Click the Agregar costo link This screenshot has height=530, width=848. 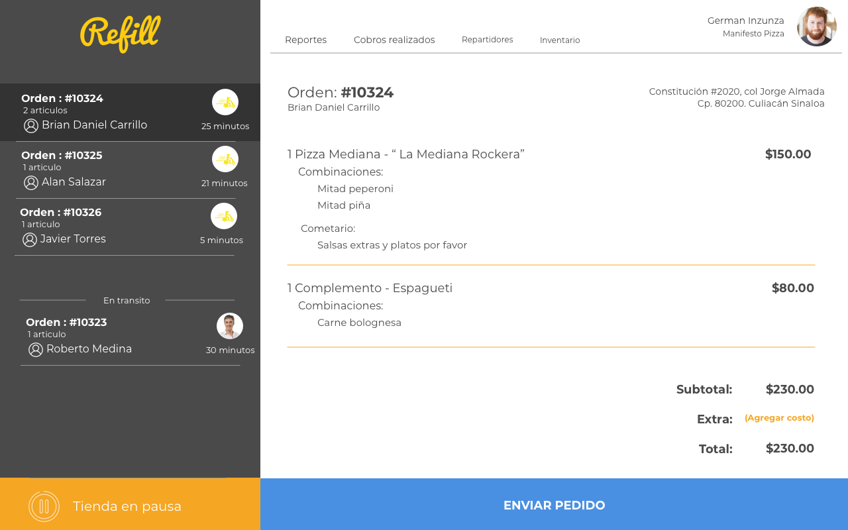[779, 418]
